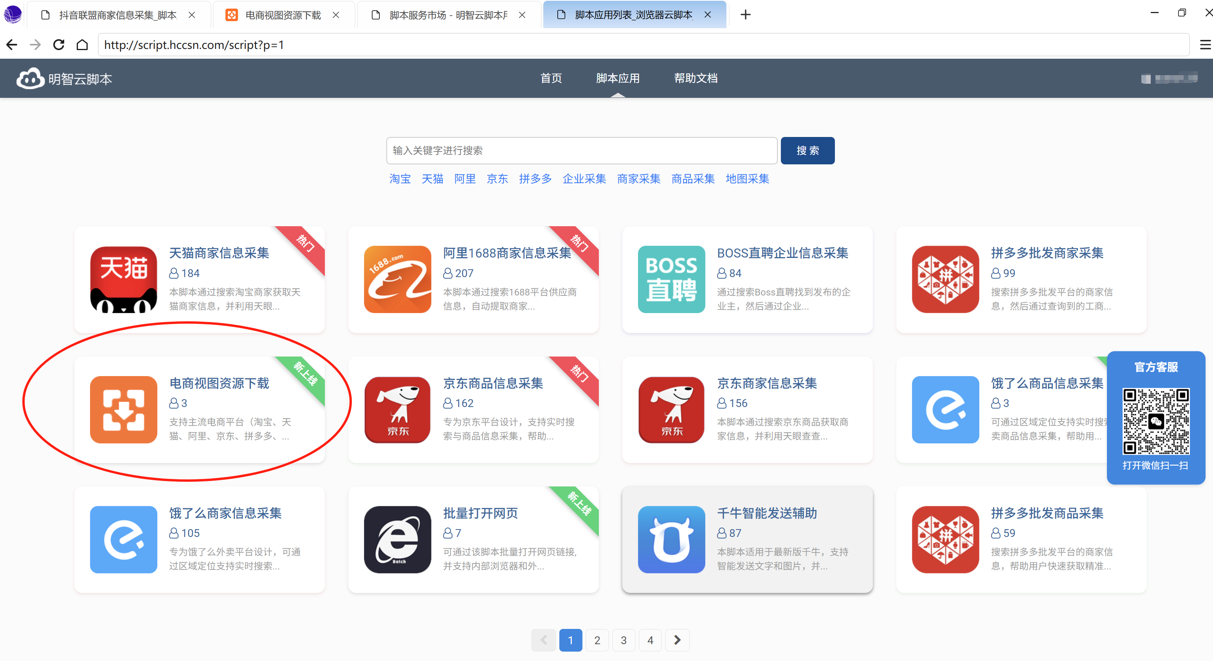Screen dimensions: 1213x661
Task: Open 天猫商家信息采集 title
Action: 220,253
